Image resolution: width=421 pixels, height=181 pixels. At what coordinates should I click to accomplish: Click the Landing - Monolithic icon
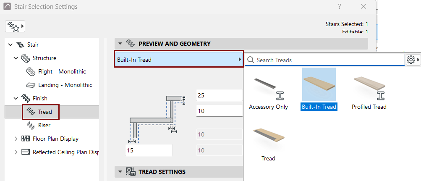tap(31, 85)
